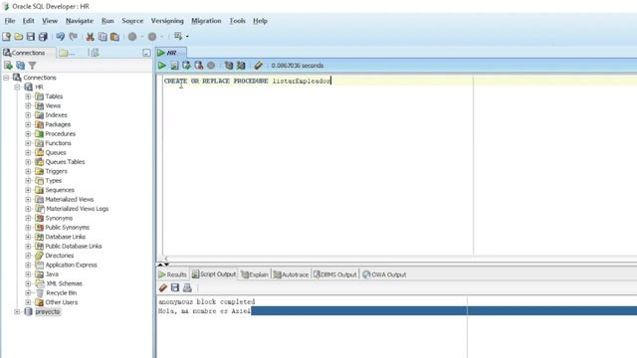Switch to the Script Output tab
This screenshot has width=637, height=358.
pyautogui.click(x=214, y=274)
